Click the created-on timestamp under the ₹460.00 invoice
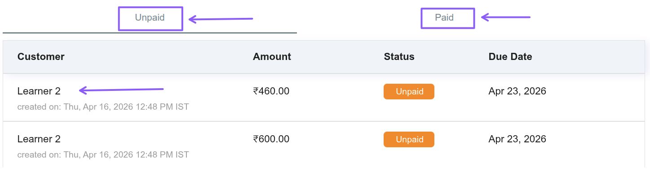 point(103,107)
